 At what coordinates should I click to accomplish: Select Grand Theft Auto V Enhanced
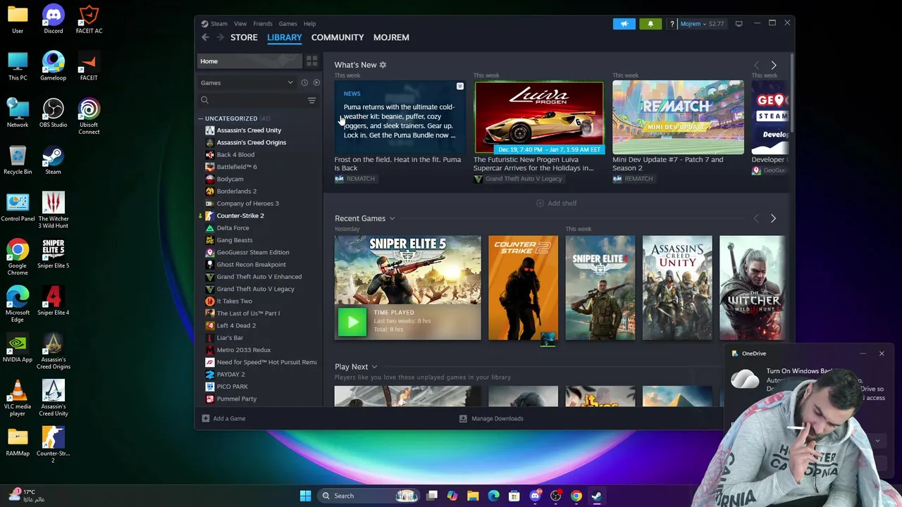tap(259, 277)
